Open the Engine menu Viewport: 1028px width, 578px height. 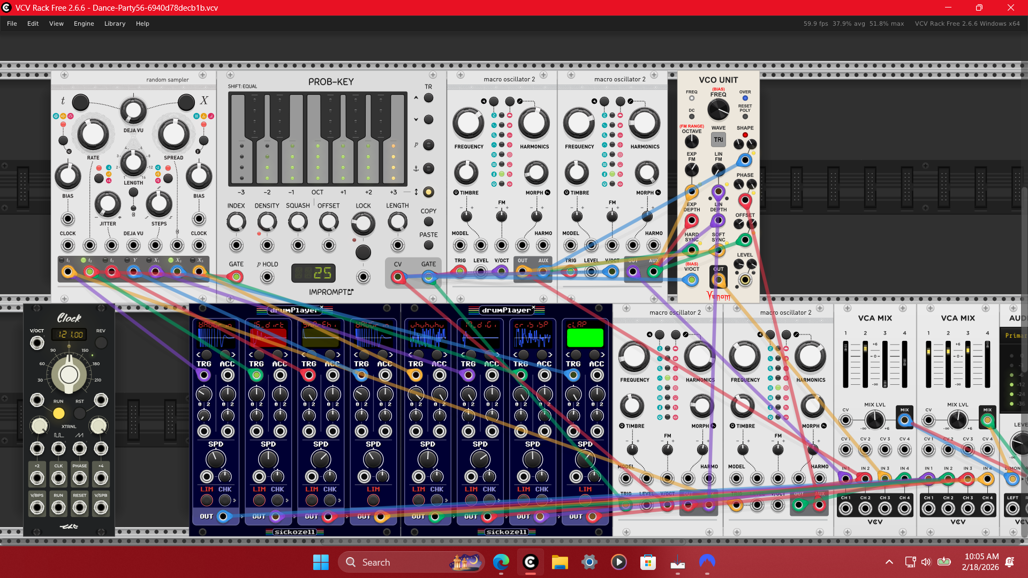click(x=84, y=24)
